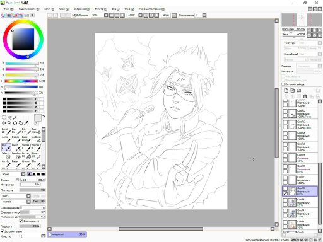This screenshot has height=242, width=323.
Task: Select the Eyedropper color picker tool
Action: pos(26,123)
